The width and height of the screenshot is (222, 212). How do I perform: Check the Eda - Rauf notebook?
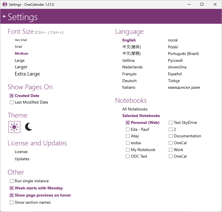click(x=128, y=129)
